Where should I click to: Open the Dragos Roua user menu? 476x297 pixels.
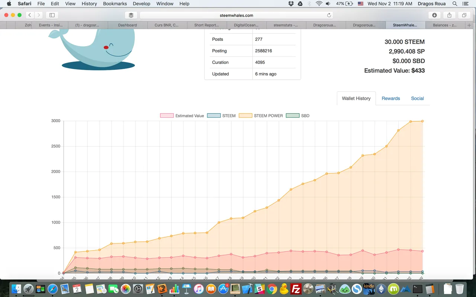[432, 4]
